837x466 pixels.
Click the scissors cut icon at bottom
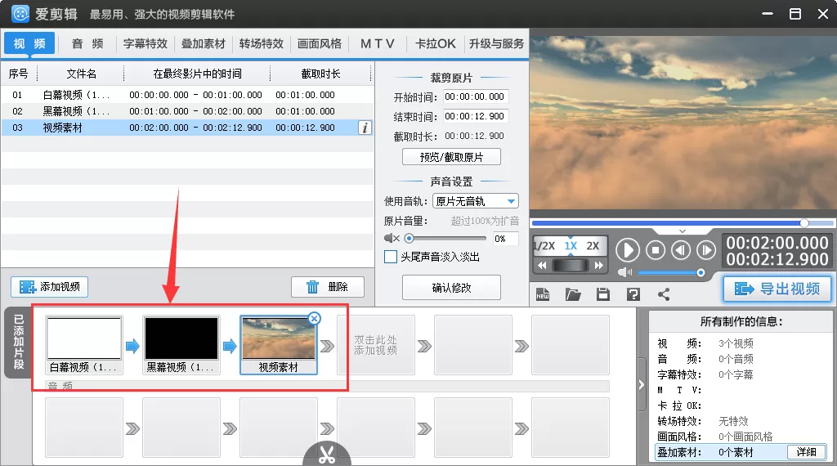[327, 455]
